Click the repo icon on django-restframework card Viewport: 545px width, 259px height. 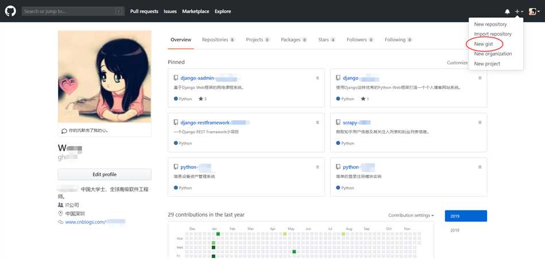pos(176,123)
